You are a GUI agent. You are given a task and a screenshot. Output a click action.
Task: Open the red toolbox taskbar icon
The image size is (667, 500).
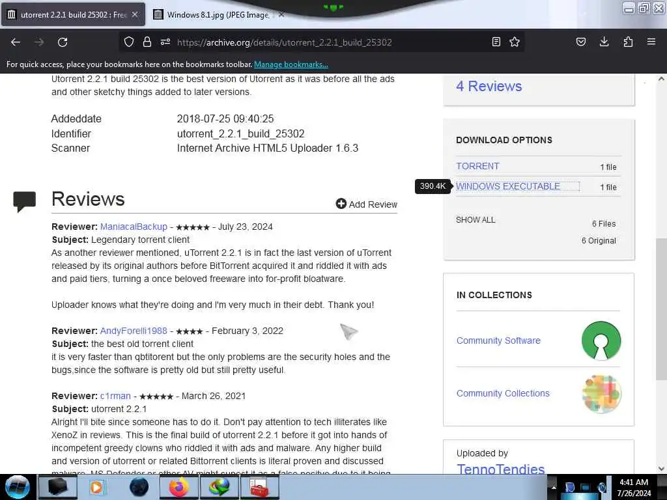(259, 487)
